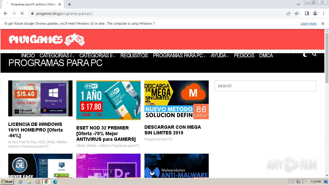
Task: Open the tab search chevron
Action: click(298, 4)
